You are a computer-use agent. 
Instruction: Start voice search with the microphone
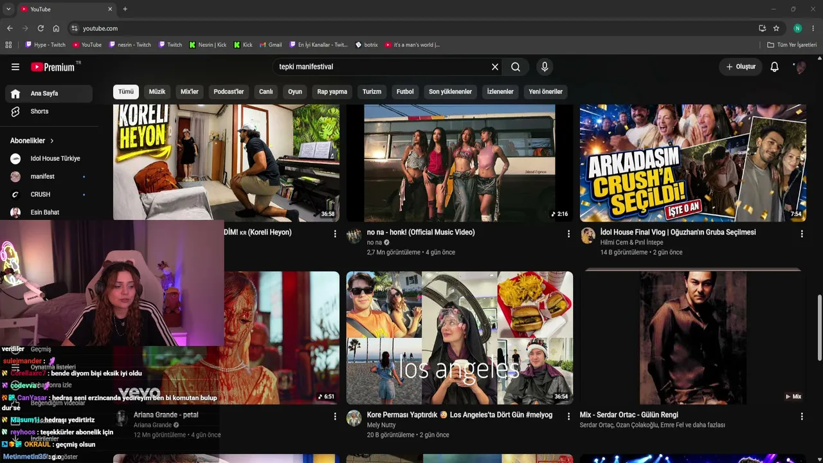[x=545, y=67]
